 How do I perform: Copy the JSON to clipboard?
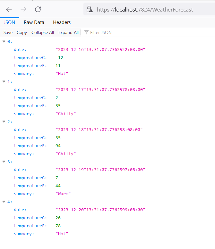tap(22, 32)
